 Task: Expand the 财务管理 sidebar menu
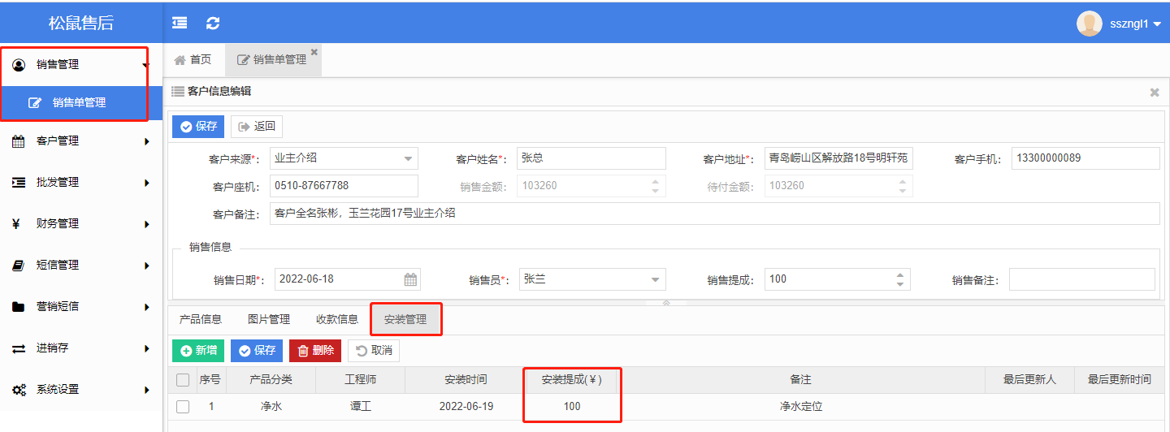81,224
